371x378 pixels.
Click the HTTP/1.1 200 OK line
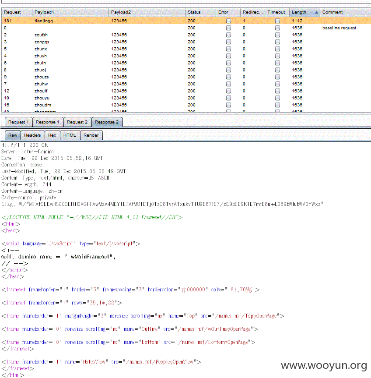click(24, 145)
